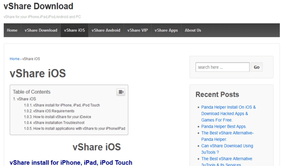Click the tagline 'vShare for your iPhone,iPad,iPod,Android and PC'

(x=42, y=17)
